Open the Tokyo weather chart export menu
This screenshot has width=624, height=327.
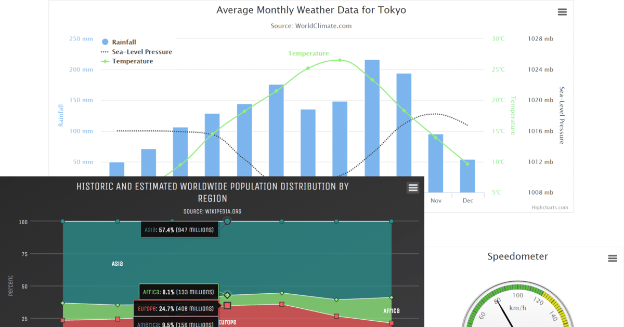pyautogui.click(x=562, y=11)
